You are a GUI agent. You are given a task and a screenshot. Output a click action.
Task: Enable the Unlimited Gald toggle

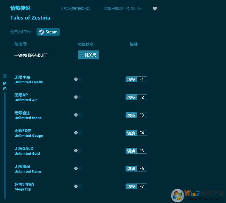pyautogui.click(x=78, y=151)
